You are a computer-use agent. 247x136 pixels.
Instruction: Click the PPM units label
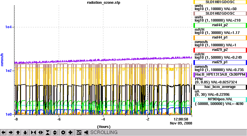[x=199, y=79]
